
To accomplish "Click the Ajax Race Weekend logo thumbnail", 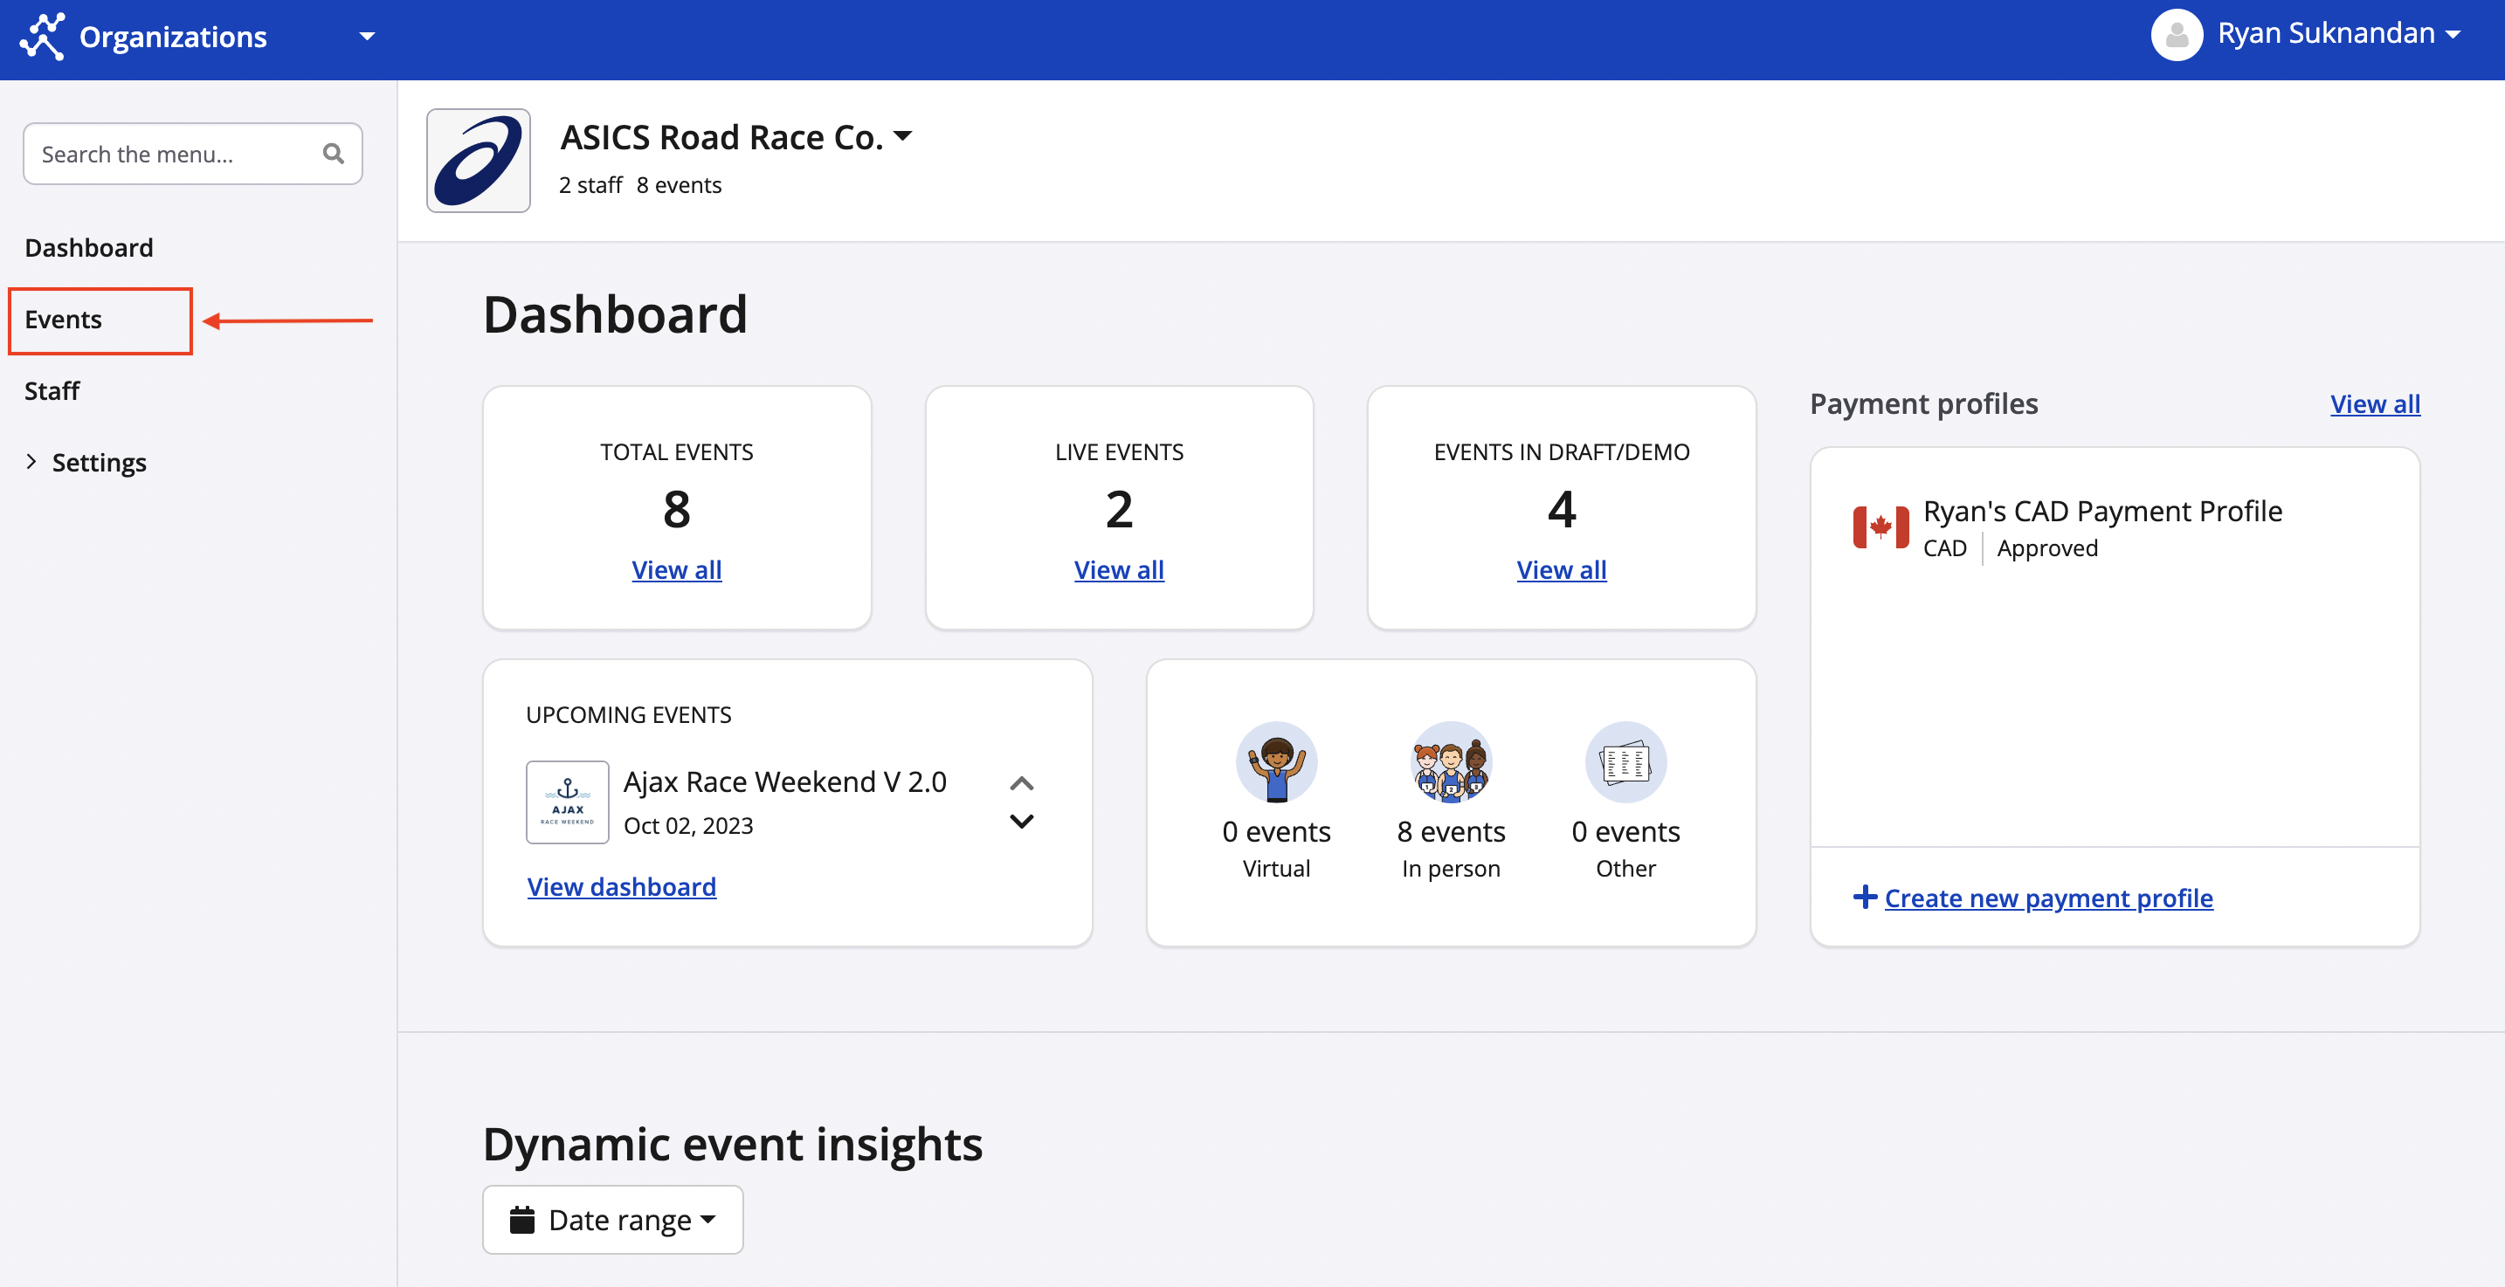I will (x=568, y=802).
